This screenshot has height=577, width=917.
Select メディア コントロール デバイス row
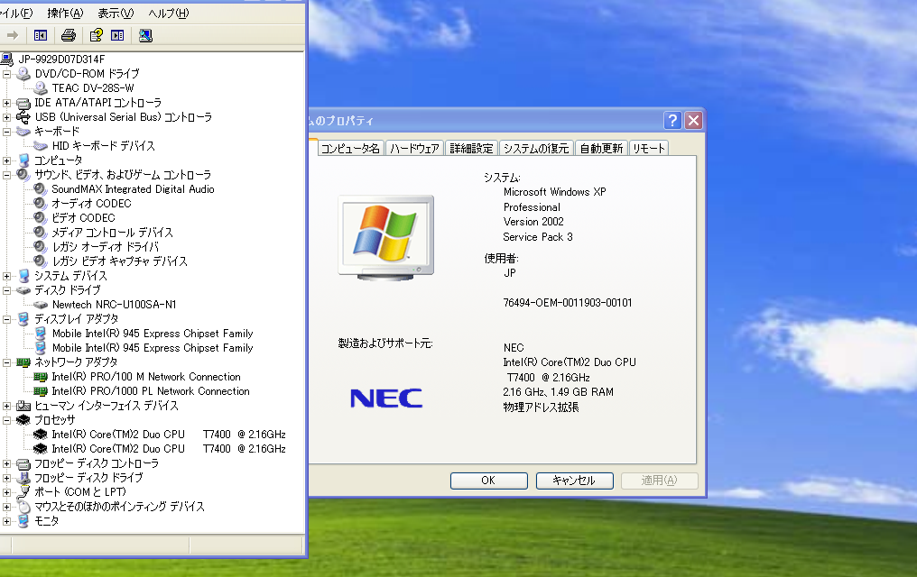click(112, 233)
